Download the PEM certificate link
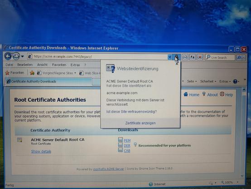Screen dimensions: 251x189 [x=127, y=140]
